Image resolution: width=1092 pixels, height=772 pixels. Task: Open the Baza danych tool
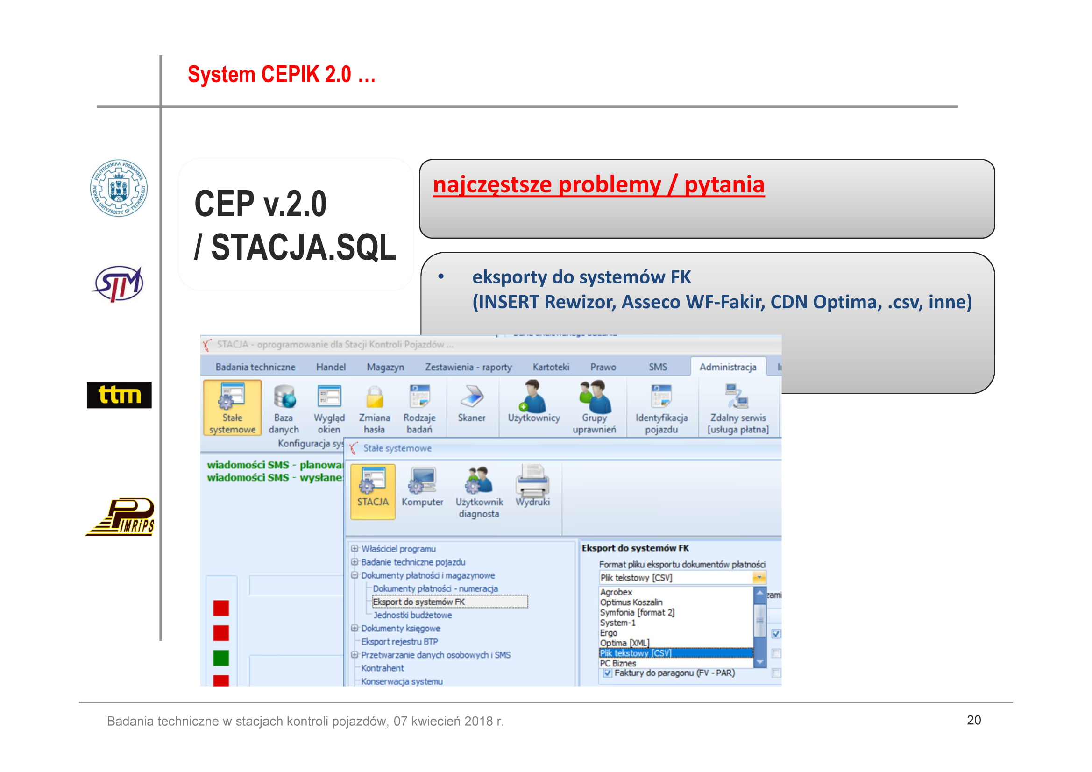coord(284,409)
